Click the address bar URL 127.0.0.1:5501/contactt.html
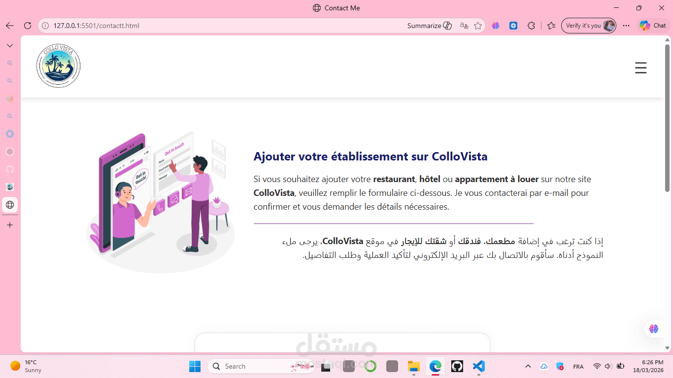 point(96,26)
